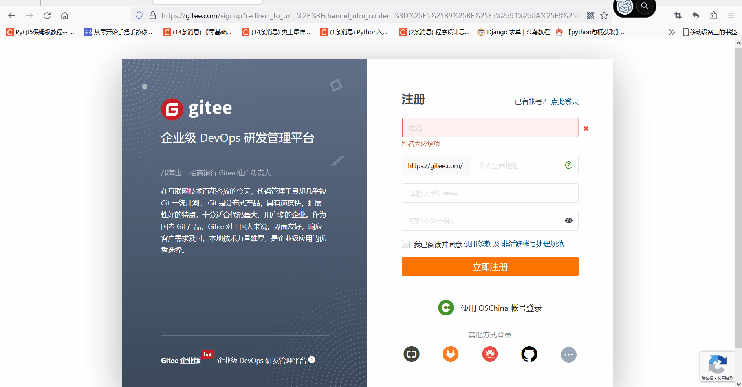This screenshot has height=387, width=742.
Task: Check the agreement to terms checkbox
Action: (405, 244)
